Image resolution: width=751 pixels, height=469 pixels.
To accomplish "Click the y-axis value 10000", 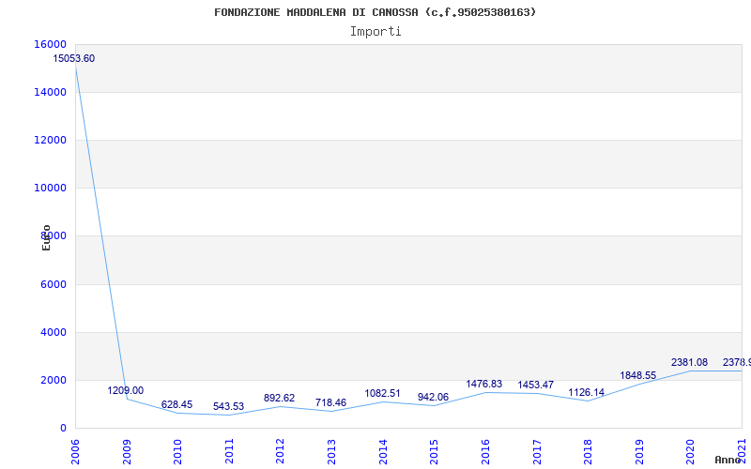I will 51,188.
